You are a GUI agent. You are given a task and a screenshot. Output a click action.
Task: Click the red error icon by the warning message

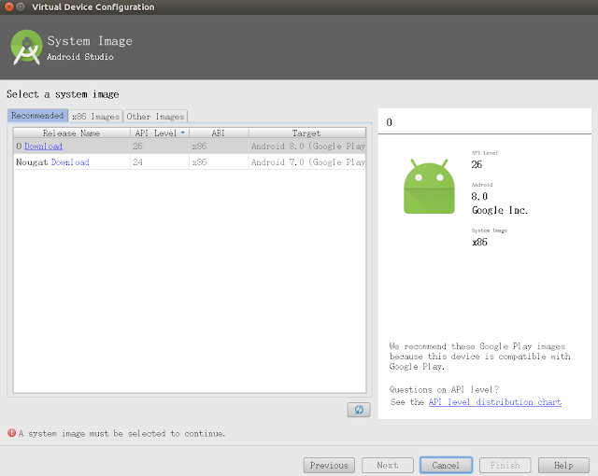pos(12,433)
